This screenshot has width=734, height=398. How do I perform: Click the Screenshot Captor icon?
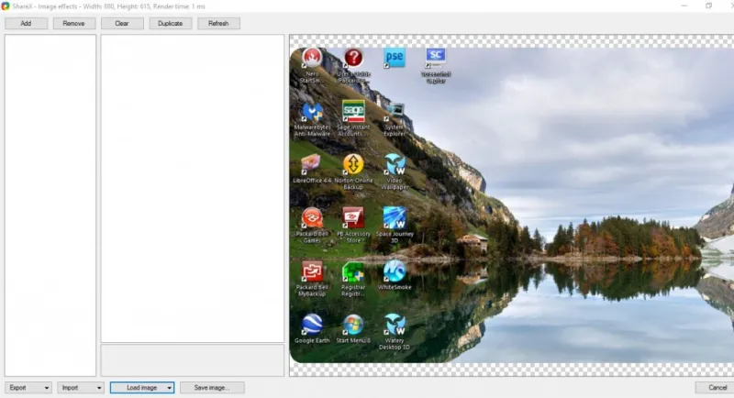pos(435,59)
